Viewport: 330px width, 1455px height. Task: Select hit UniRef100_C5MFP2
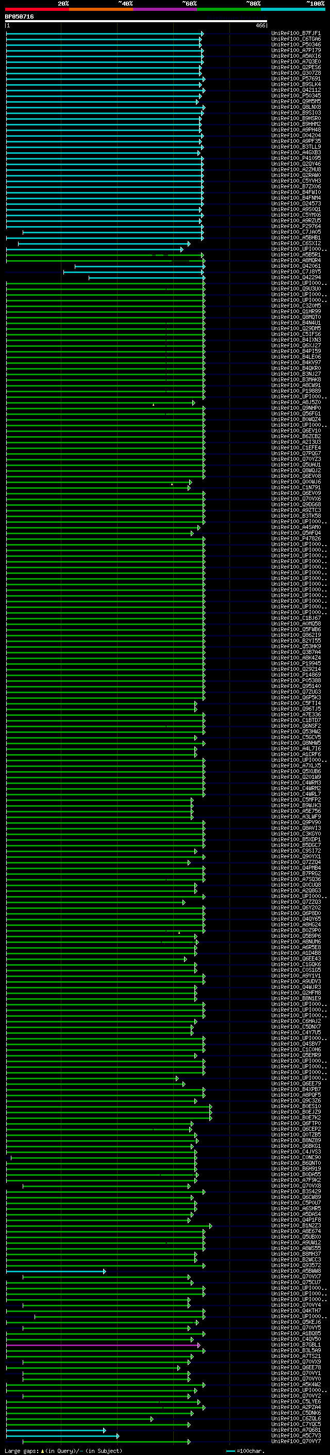[x=295, y=800]
